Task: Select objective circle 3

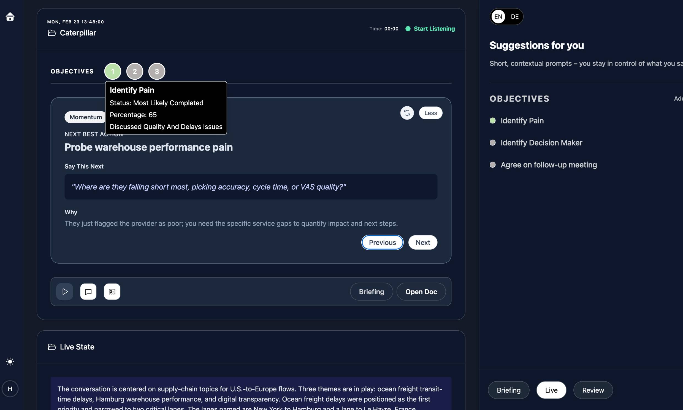Action: tap(157, 71)
